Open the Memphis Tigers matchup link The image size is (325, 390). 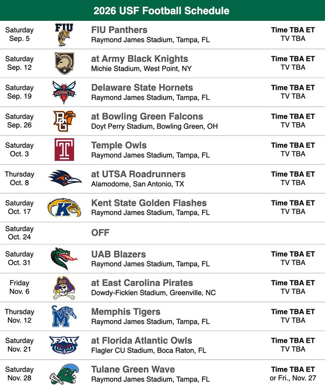point(126,312)
